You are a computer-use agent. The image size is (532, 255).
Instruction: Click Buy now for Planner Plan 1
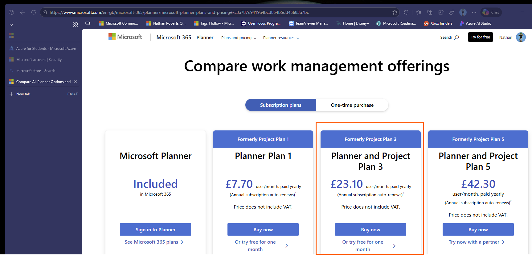pos(263,229)
